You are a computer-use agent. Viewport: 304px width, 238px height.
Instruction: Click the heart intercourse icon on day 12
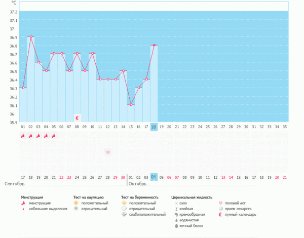coord(108,152)
